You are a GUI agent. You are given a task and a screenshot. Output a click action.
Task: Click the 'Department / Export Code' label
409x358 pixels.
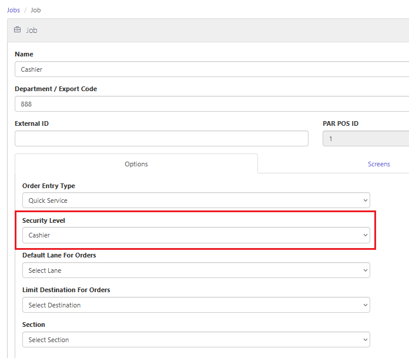56,89
